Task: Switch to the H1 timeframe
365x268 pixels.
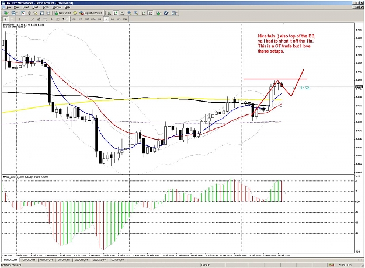Action: (x=100, y=19)
